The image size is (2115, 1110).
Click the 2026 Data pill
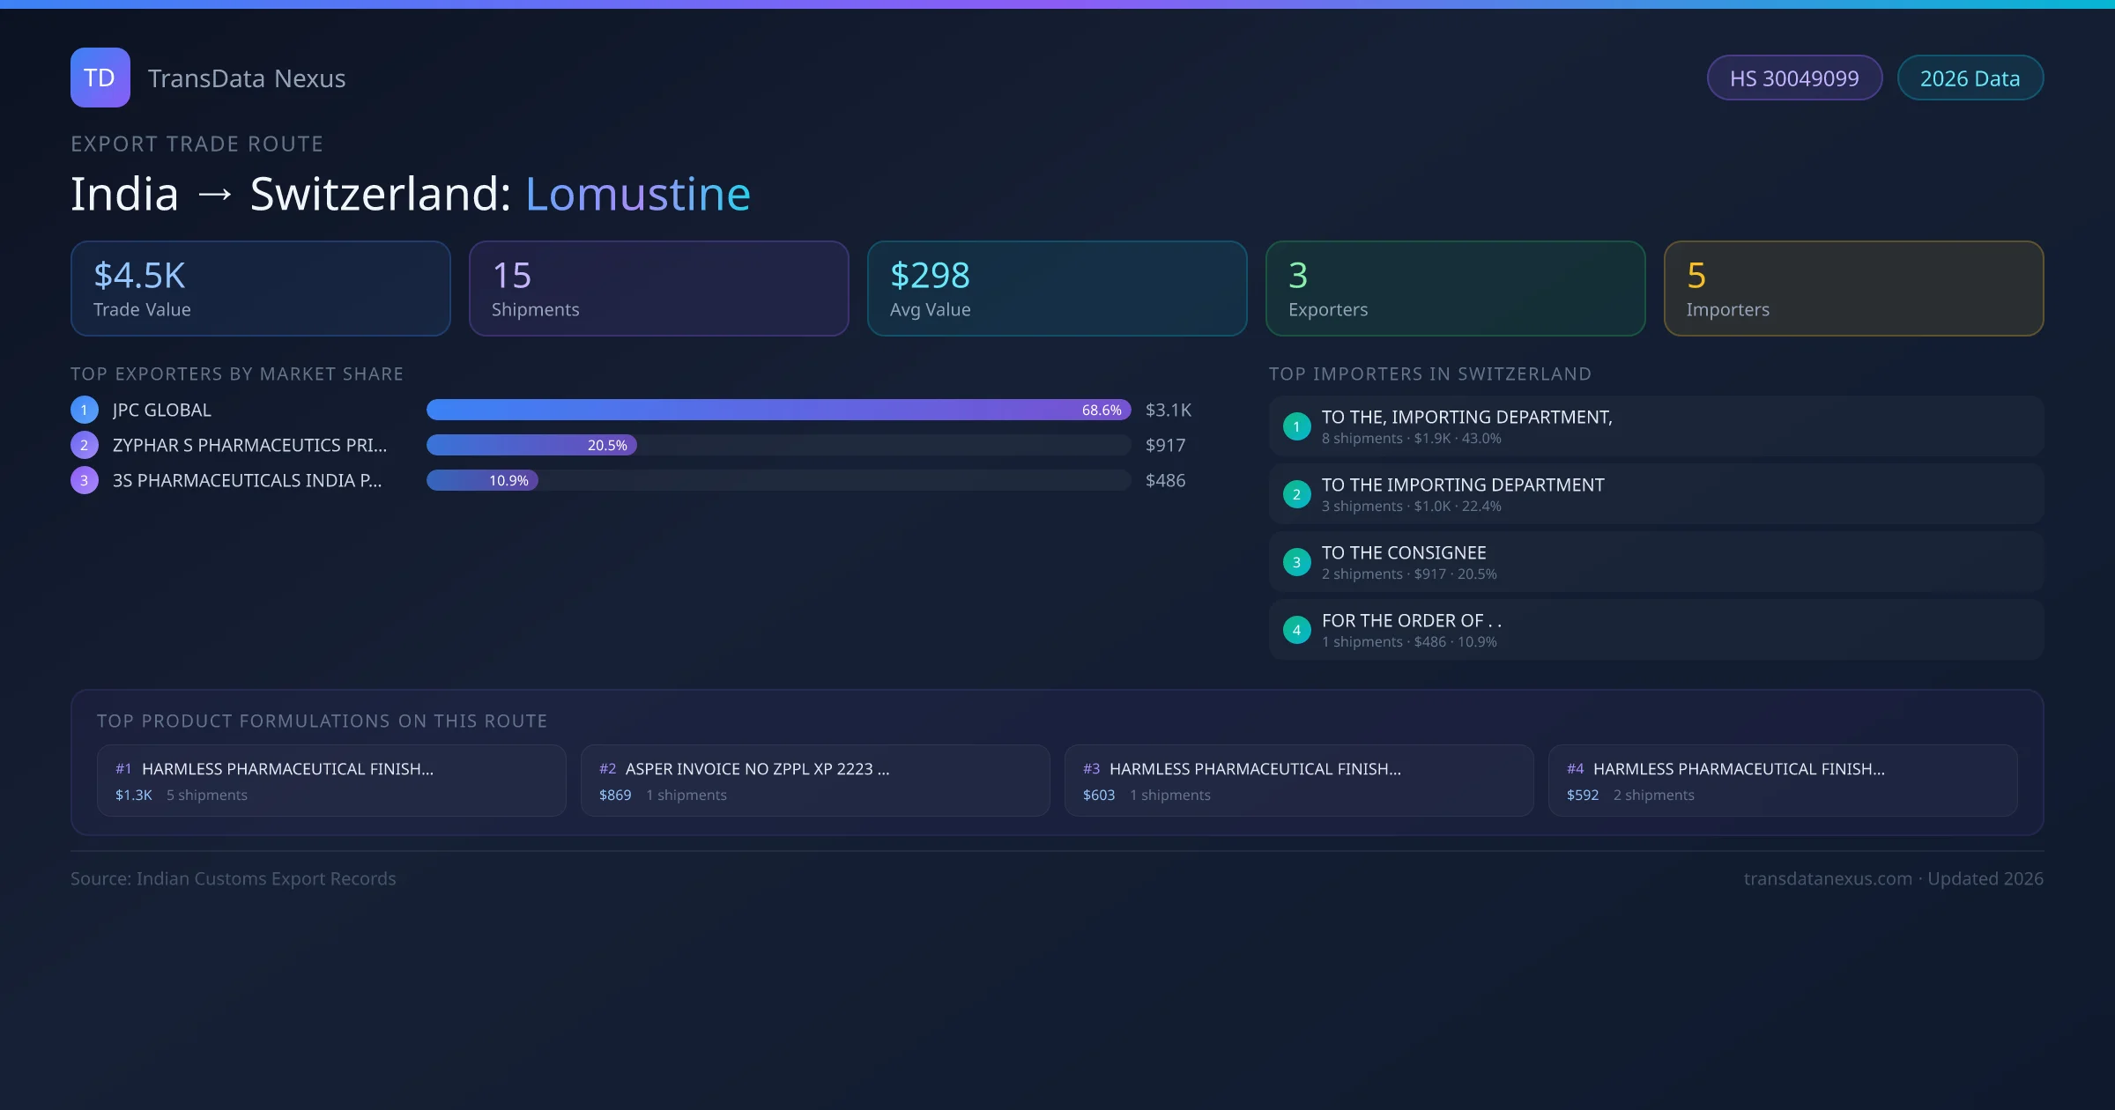coord(1970,78)
